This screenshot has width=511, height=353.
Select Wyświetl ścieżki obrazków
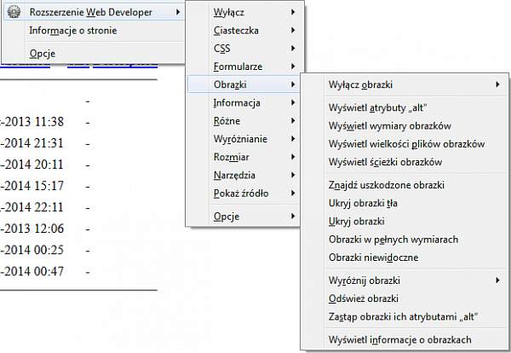(385, 161)
